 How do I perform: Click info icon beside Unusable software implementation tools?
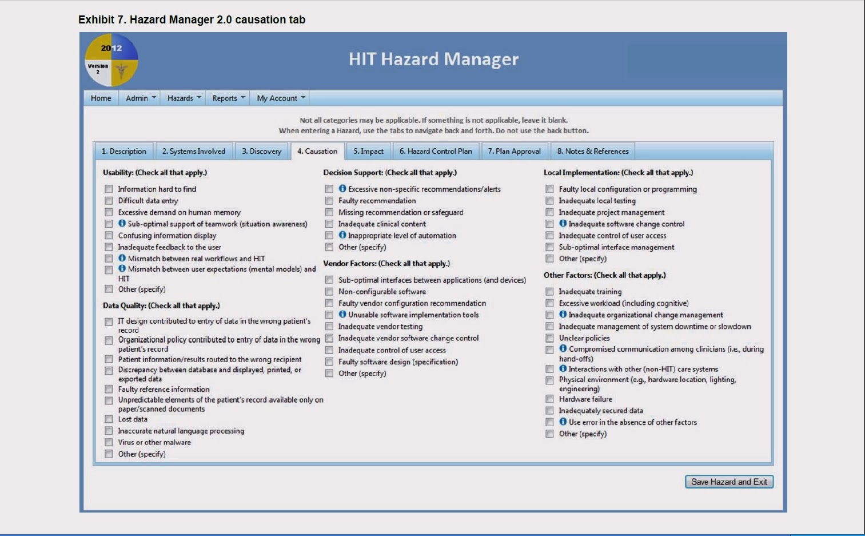[342, 314]
